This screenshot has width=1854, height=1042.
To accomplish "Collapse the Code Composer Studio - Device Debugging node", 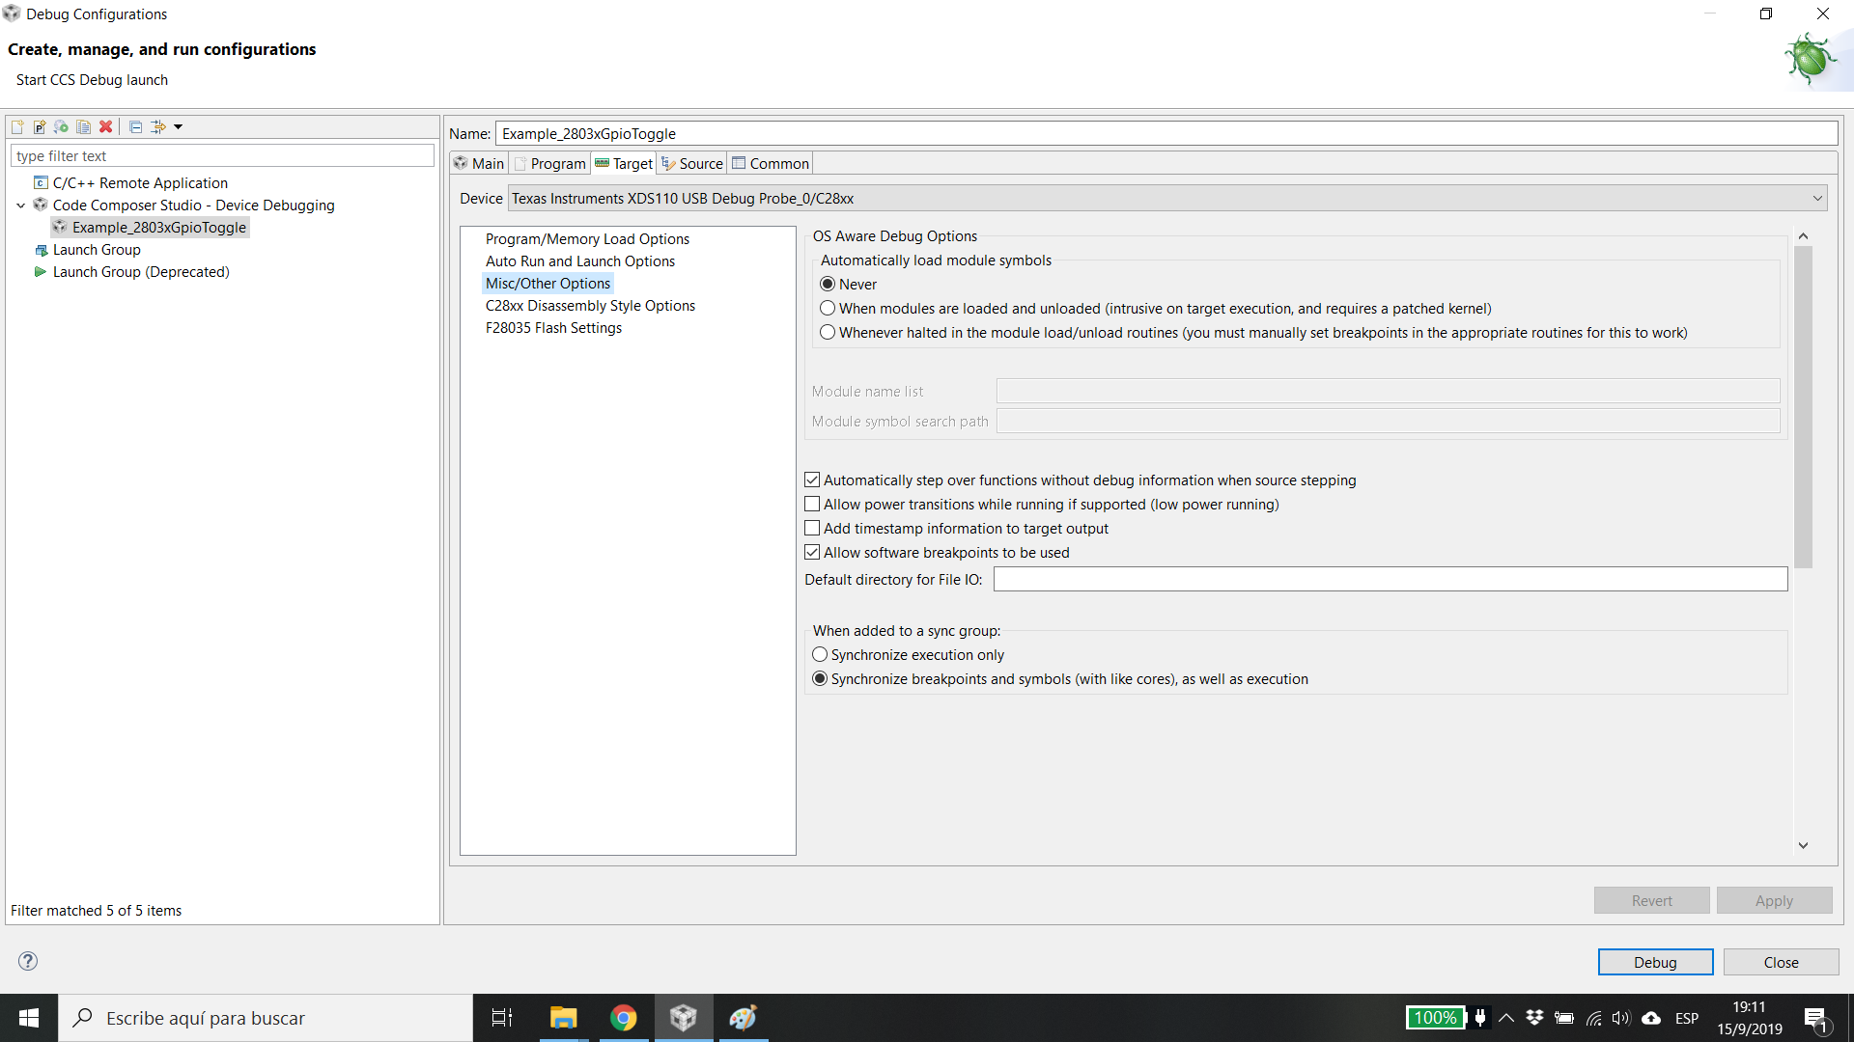I will click(21, 206).
